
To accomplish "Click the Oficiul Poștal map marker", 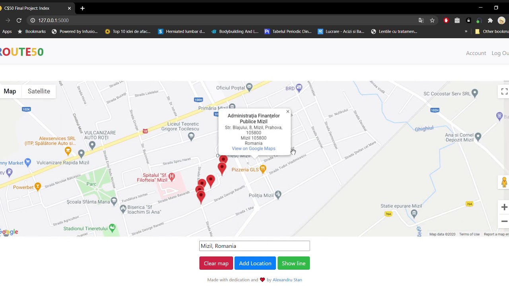I will 249,86.
